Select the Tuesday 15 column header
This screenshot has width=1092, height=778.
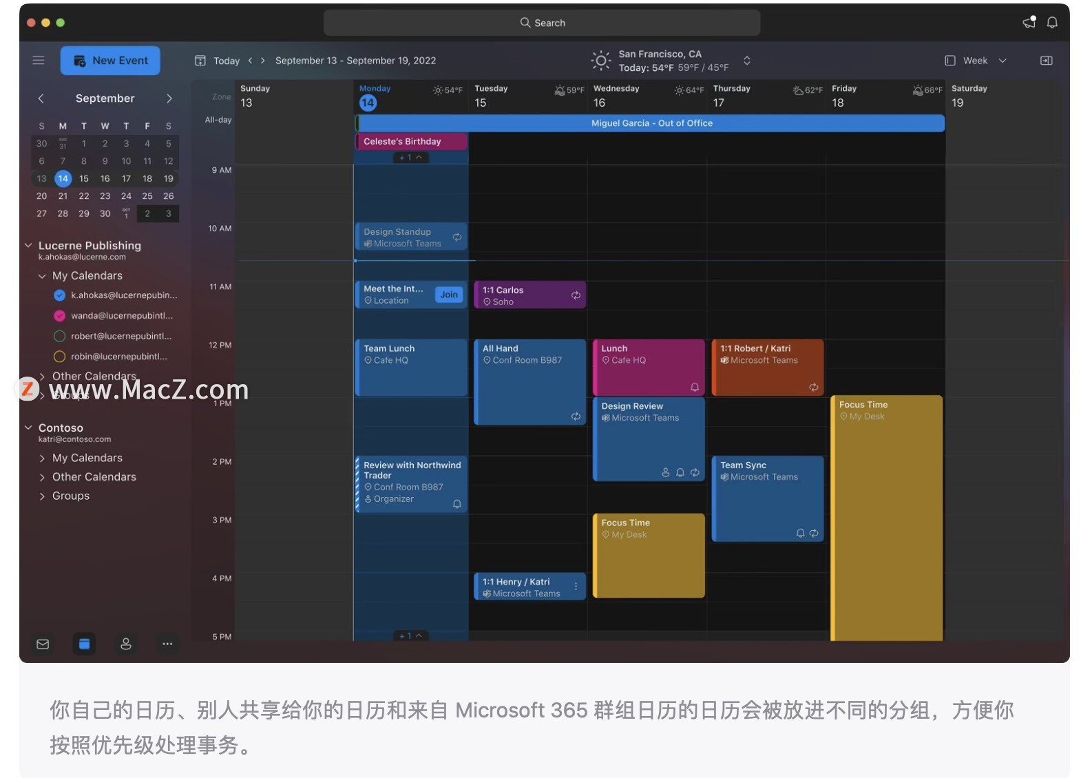coord(528,96)
